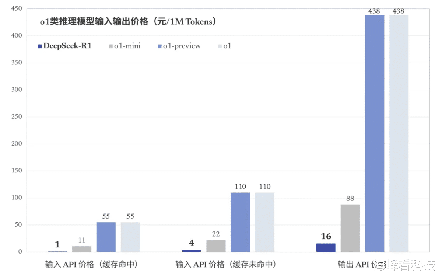Click the 350 y-axis value

17,63
